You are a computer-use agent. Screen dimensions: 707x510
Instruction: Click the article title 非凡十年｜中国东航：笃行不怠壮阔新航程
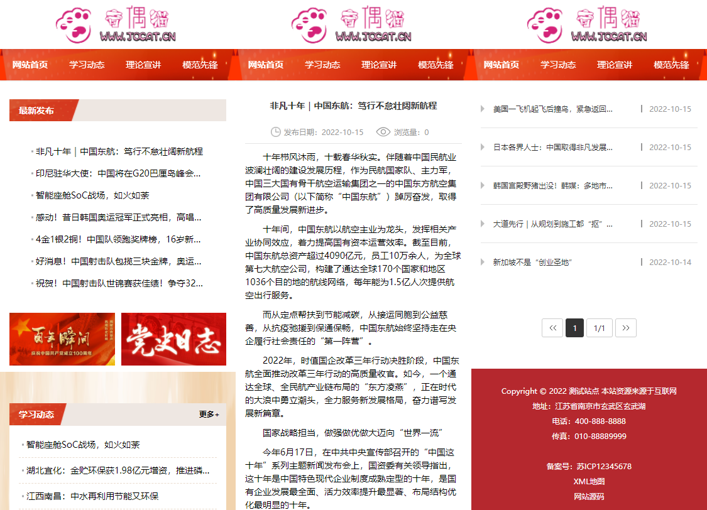(353, 106)
